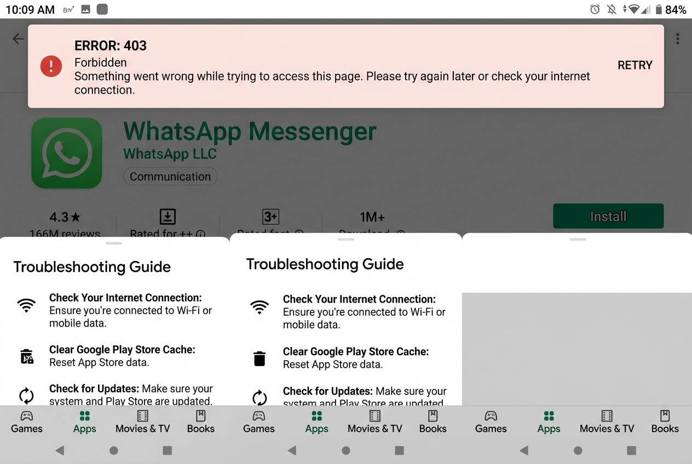Image resolution: width=692 pixels, height=464 pixels.
Task: Tap the Android home circle under left sheet
Action: [x=114, y=450]
